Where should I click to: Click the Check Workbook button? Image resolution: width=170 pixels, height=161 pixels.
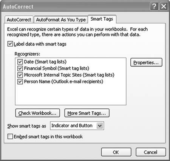click(37, 113)
